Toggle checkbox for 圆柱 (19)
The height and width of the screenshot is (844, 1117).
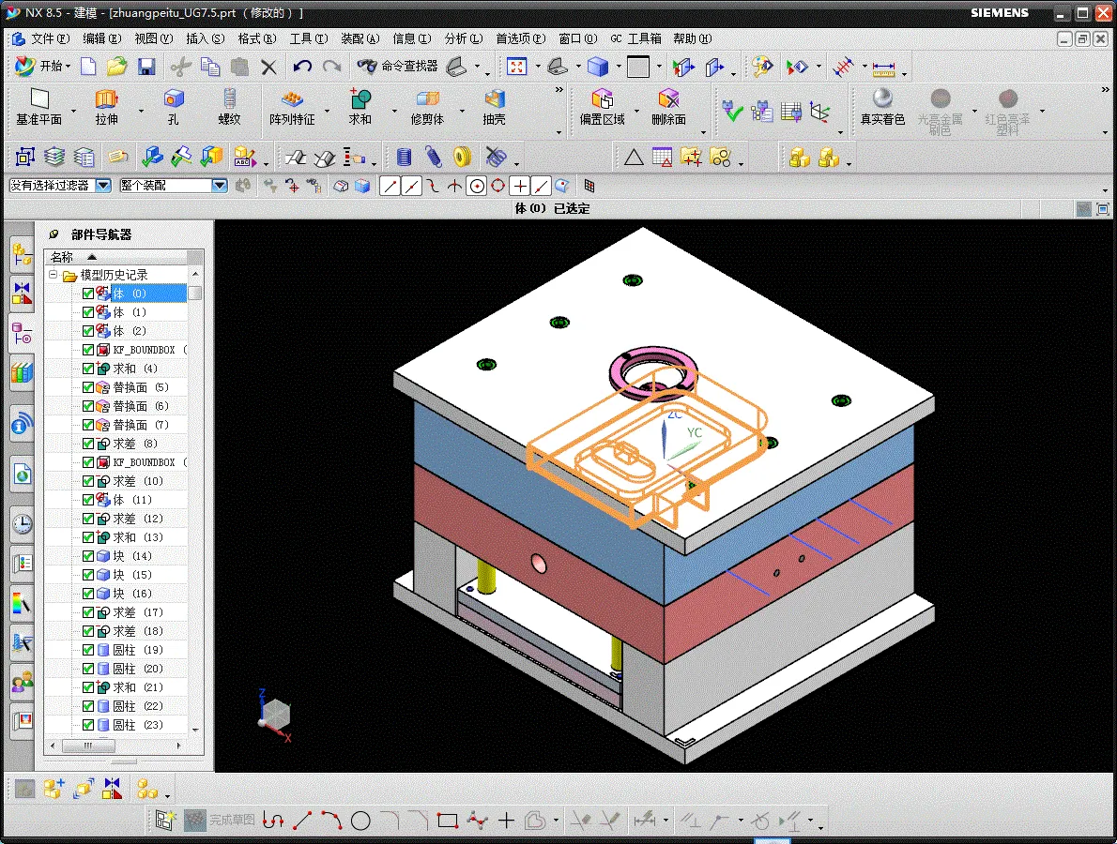pyautogui.click(x=88, y=650)
